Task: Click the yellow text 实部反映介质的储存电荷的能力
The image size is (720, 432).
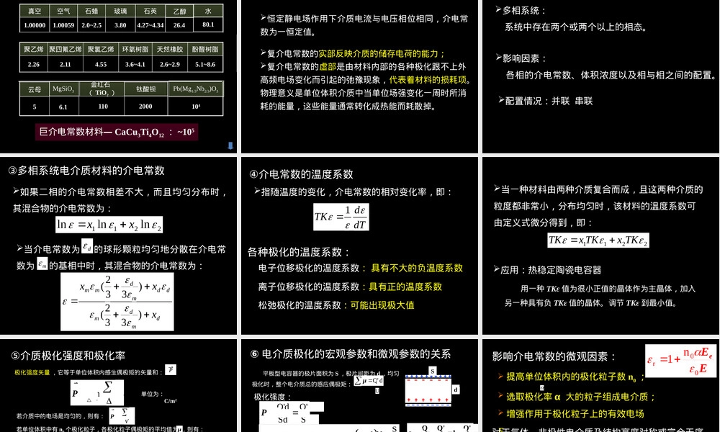Action: coord(379,54)
